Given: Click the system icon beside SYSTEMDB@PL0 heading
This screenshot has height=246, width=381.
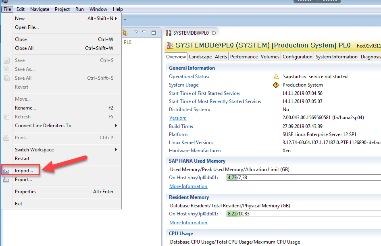Looking at the screenshot, I should 169,45.
